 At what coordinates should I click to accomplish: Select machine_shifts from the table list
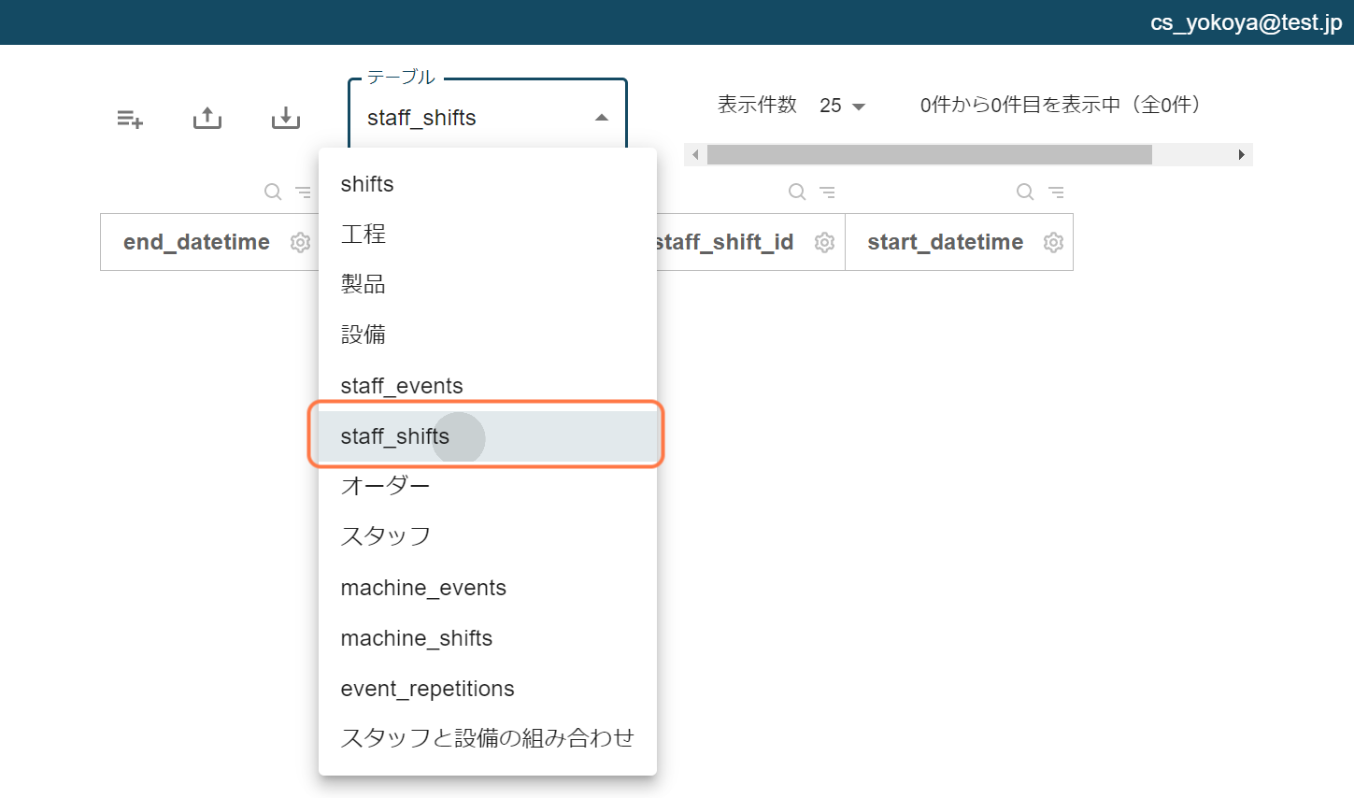pos(488,638)
